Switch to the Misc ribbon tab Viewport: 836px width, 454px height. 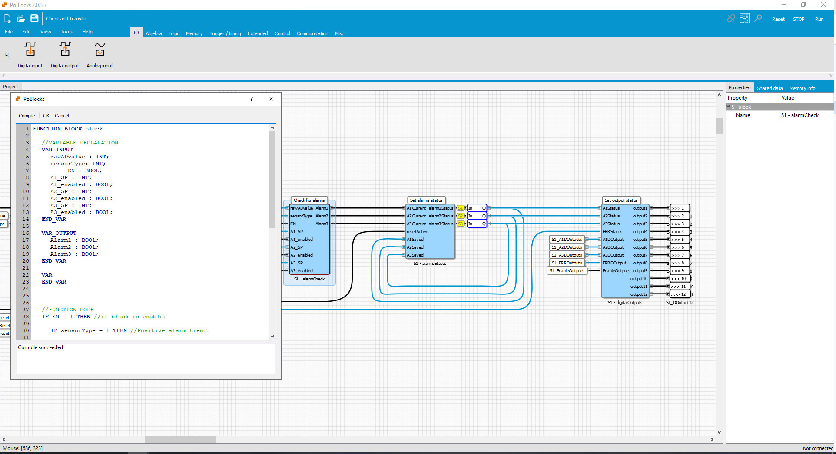[339, 33]
